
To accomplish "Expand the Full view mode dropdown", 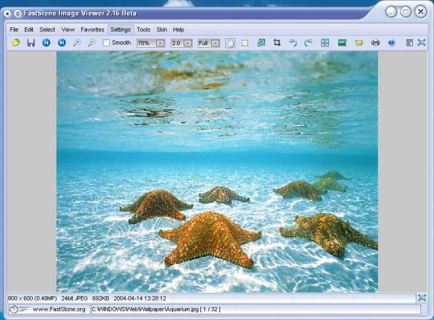I will pyautogui.click(x=215, y=43).
